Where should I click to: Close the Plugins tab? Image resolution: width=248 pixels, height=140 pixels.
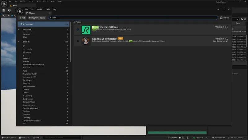click(x=50, y=13)
